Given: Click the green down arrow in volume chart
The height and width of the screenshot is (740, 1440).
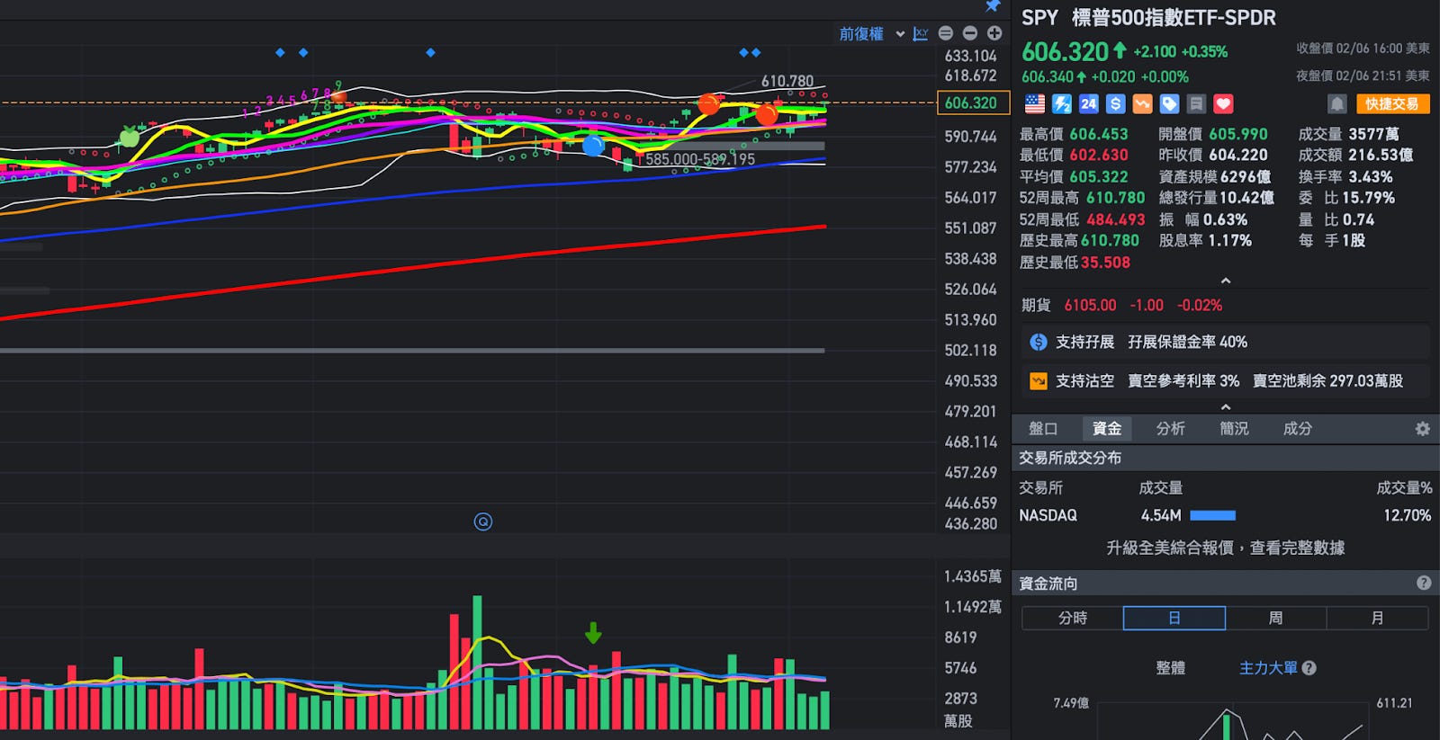Looking at the screenshot, I should click(x=593, y=633).
